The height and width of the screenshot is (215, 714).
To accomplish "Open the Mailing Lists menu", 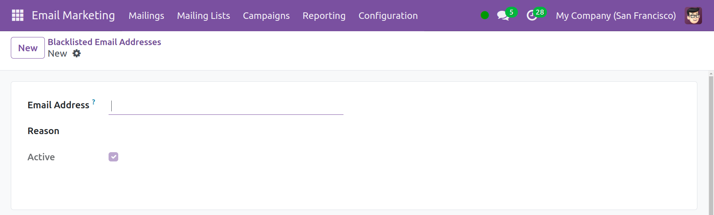I will tap(204, 15).
